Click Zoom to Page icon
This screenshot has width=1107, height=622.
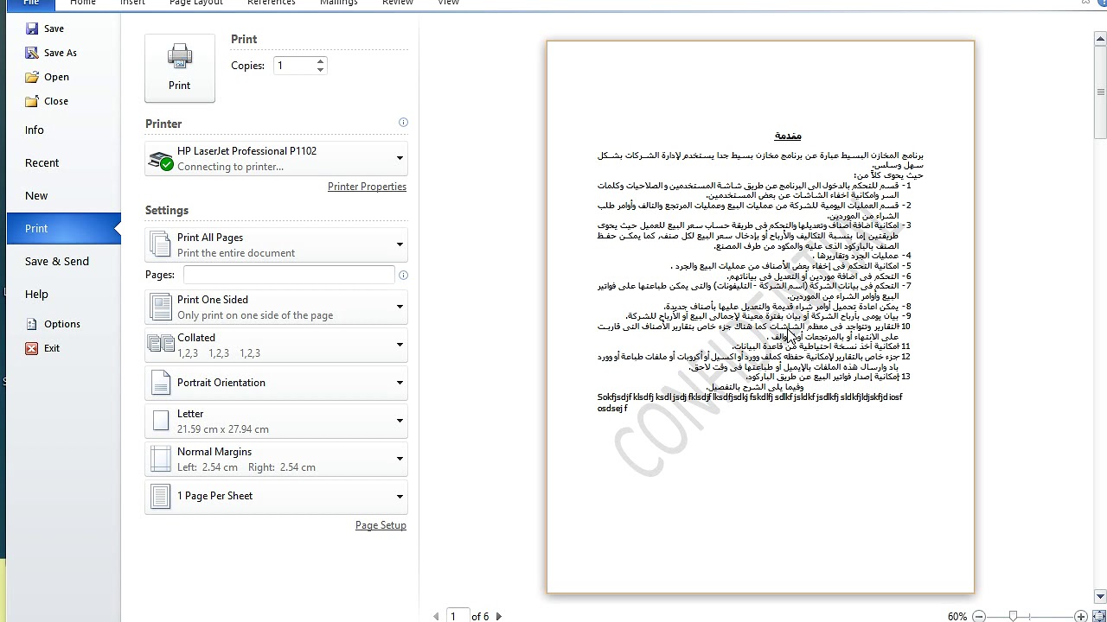point(1099,616)
